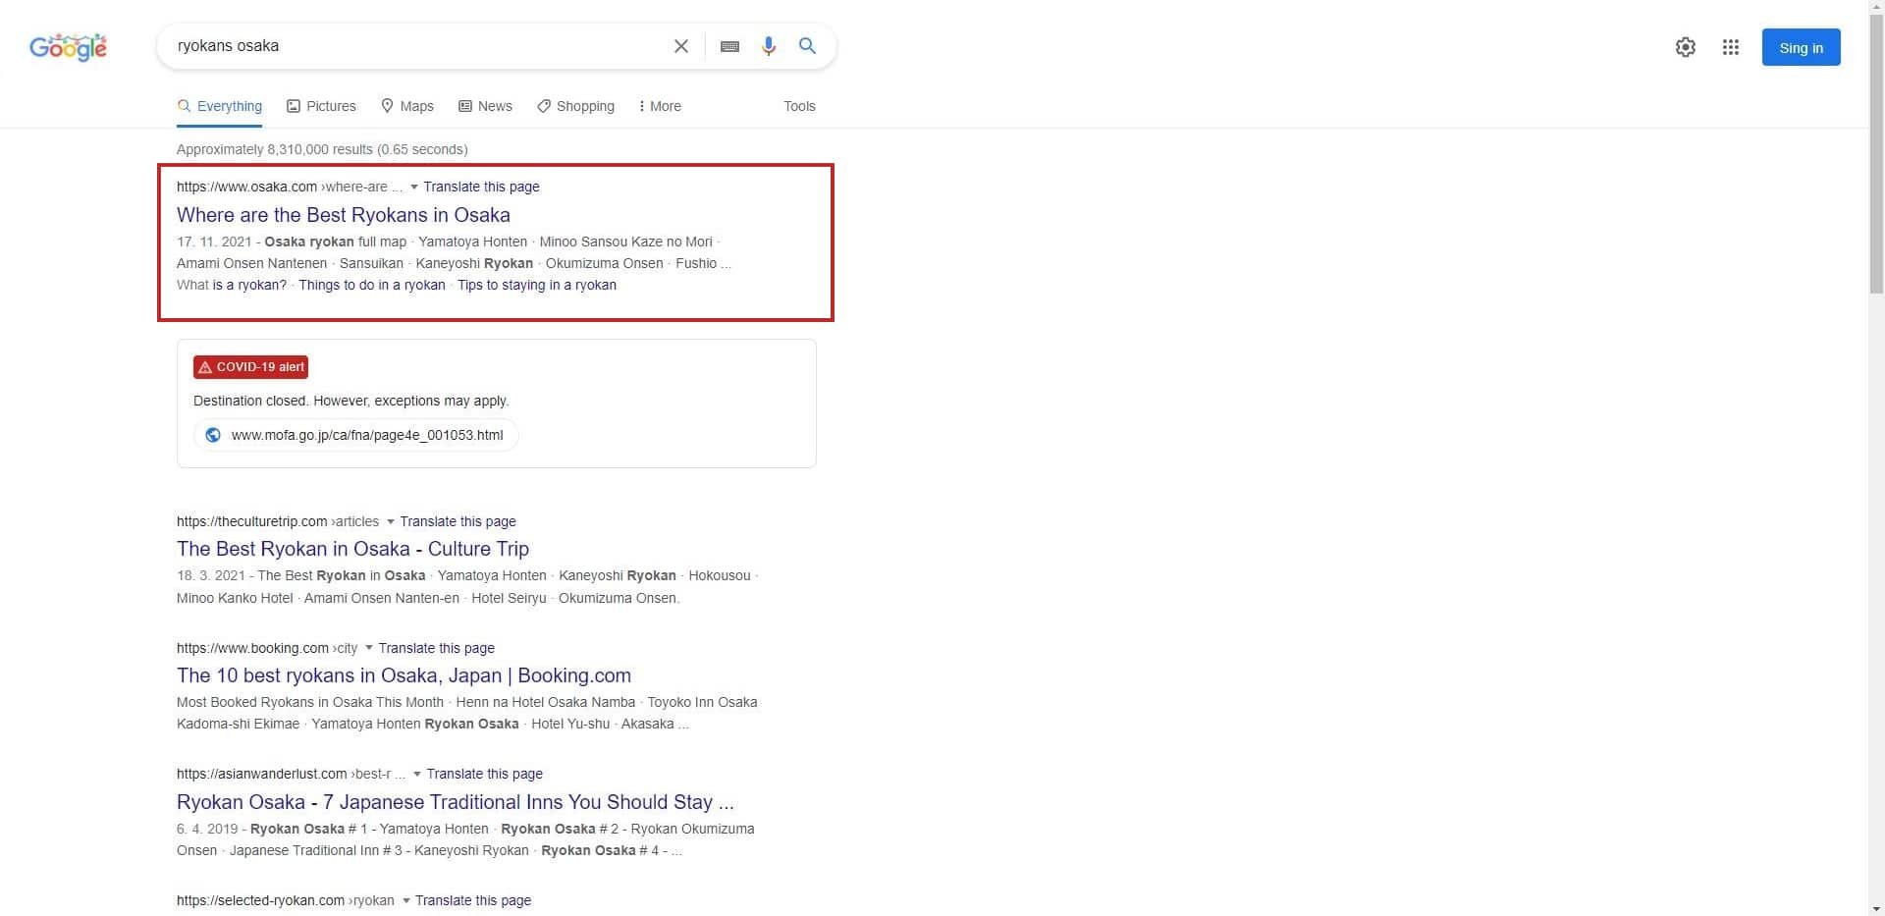Expand the arrow next to asianwanderlust.com URL
Image resolution: width=1885 pixels, height=916 pixels.
tap(417, 774)
